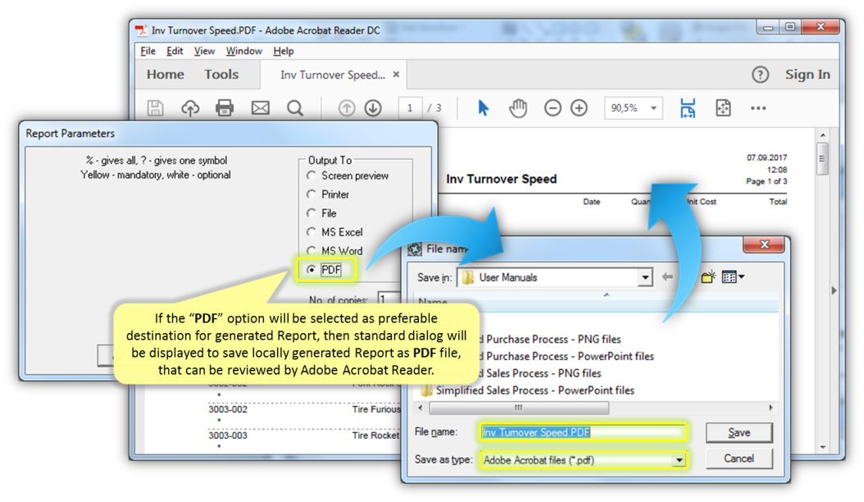The image size is (864, 502).
Task: Select folder 'Purchase Process - PNG files'
Action: pyautogui.click(x=553, y=339)
